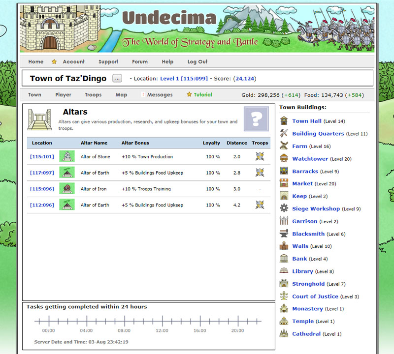This screenshot has height=354, width=394.
Task: Open the question mark help panel icon
Action: 256,119
